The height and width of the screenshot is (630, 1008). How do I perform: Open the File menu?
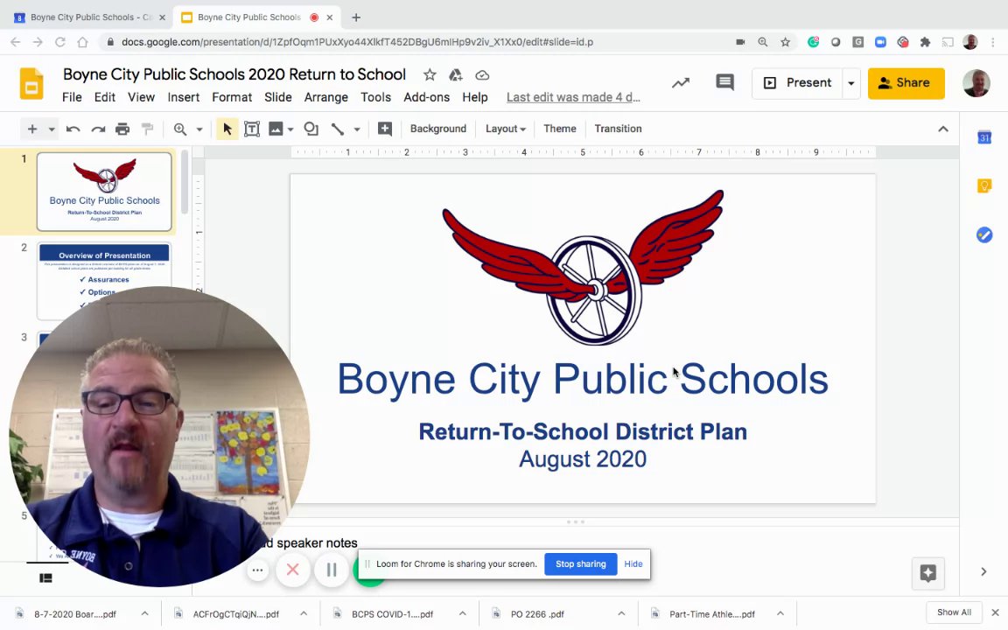click(x=72, y=97)
